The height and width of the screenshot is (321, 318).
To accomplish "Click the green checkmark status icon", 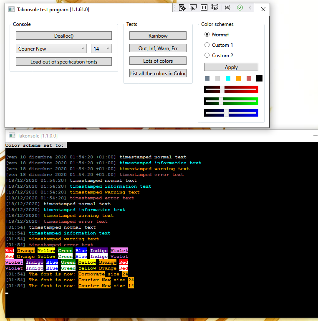I will 240,8.
